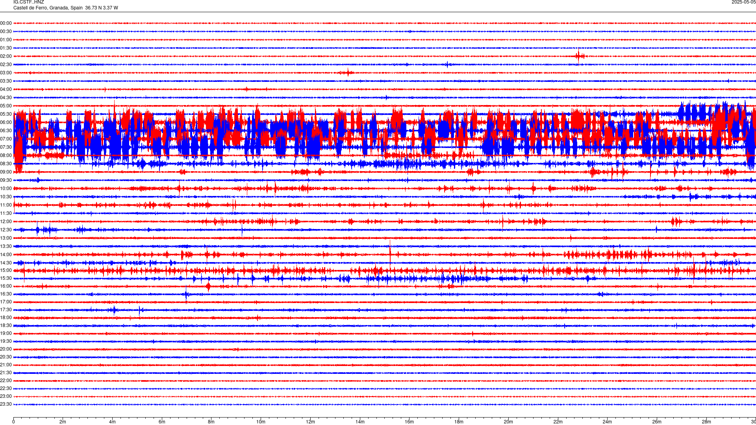The width and height of the screenshot is (756, 425).
Task: Select the 14:00 trace time label
Action: point(6,255)
